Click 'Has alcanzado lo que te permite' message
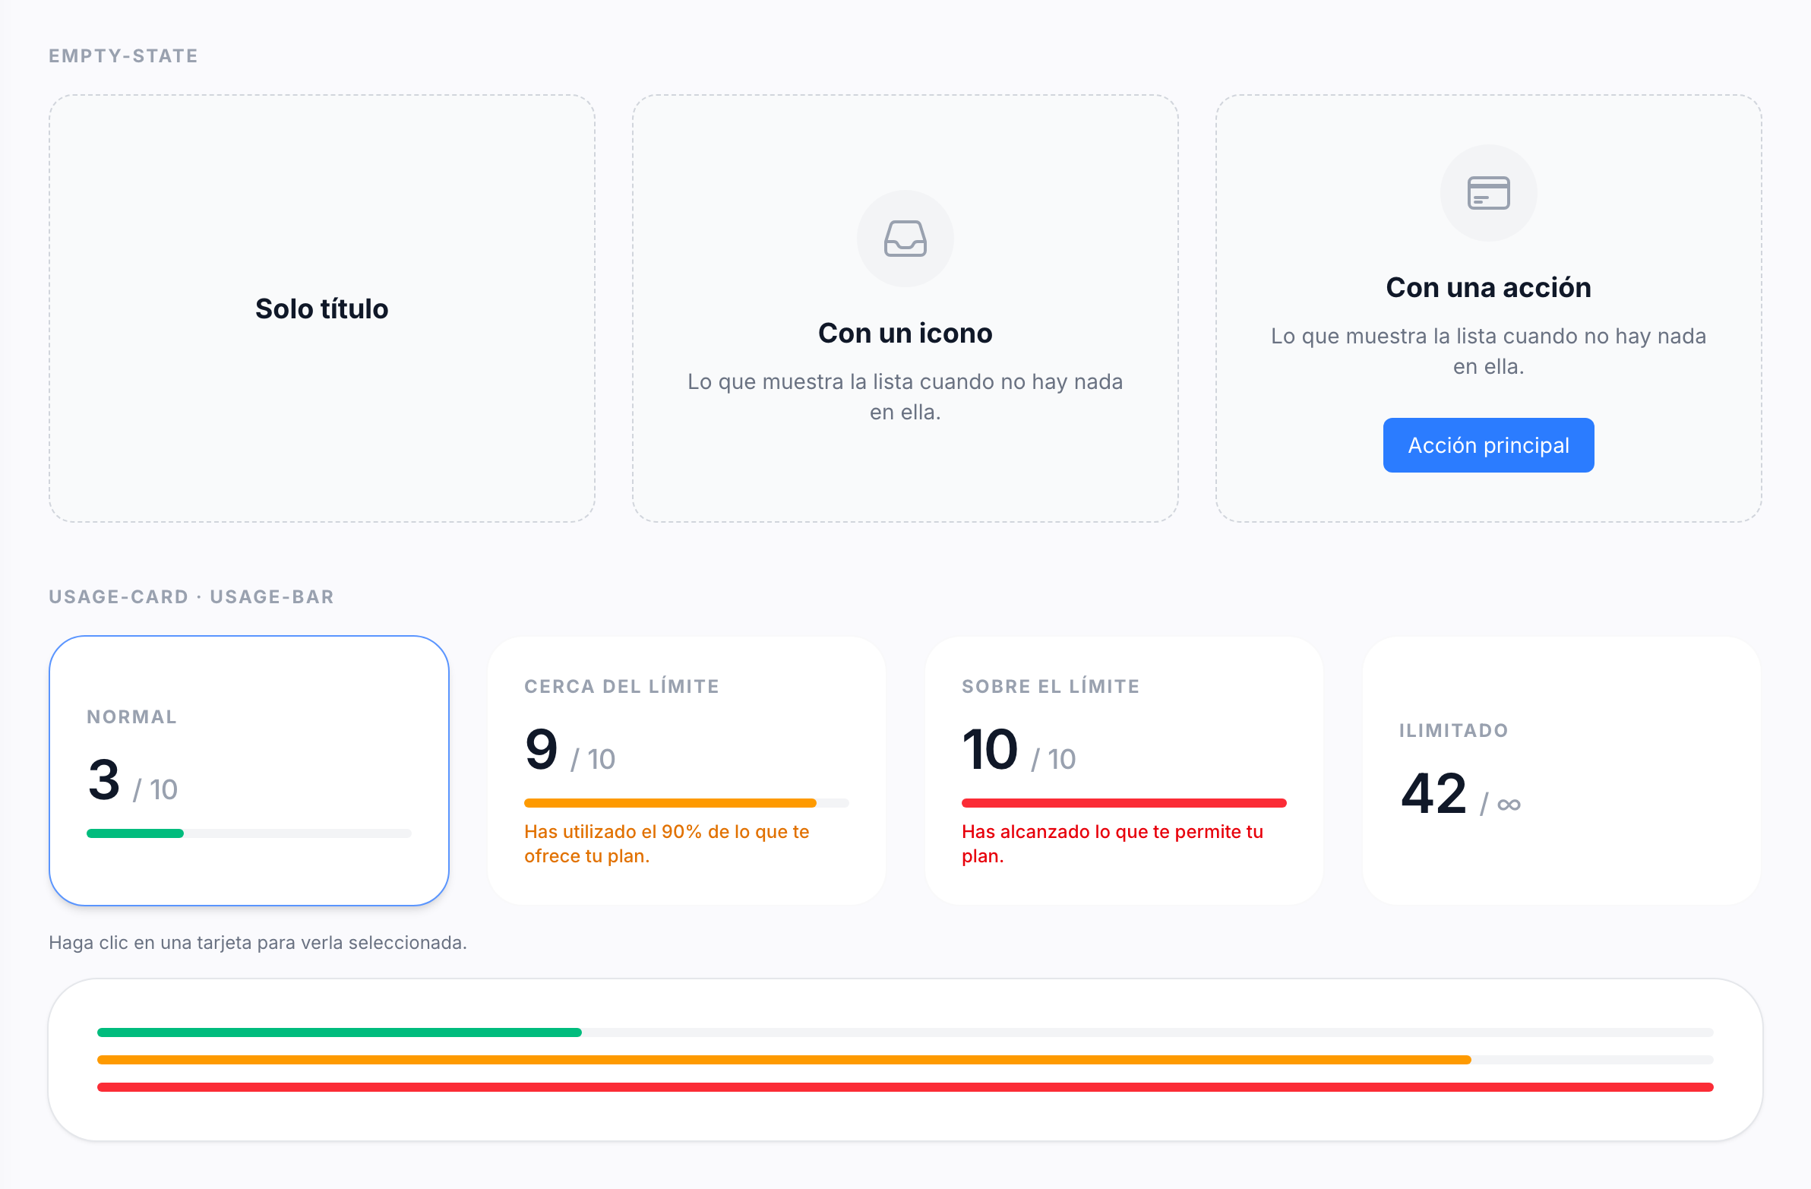 (x=1111, y=843)
